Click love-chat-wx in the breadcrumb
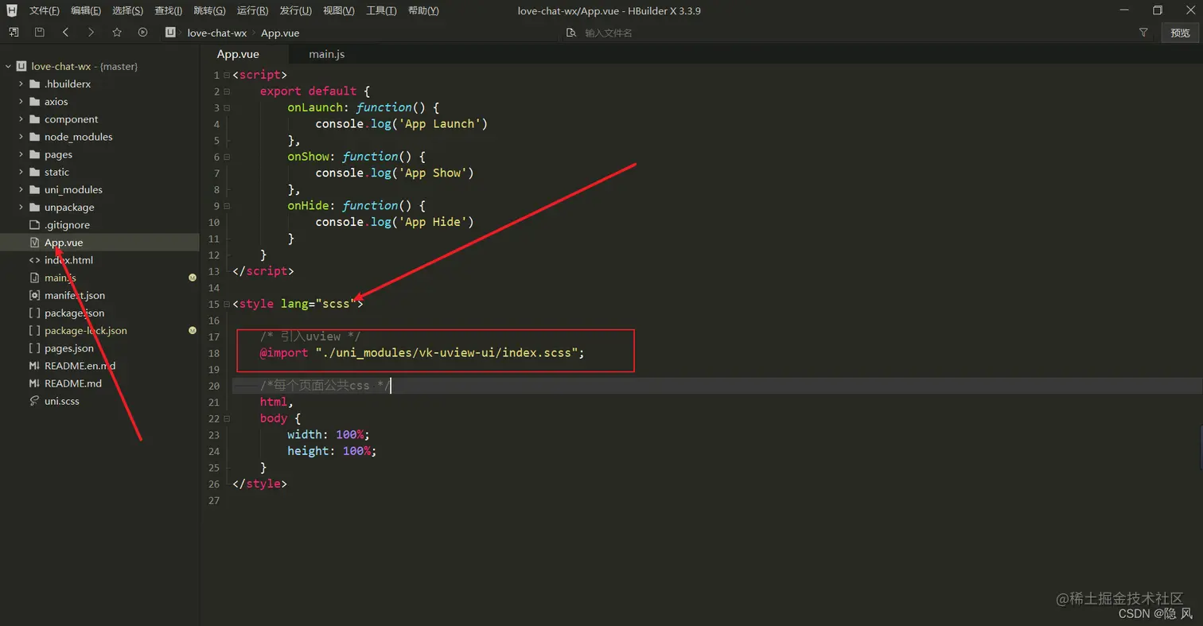 click(x=217, y=33)
